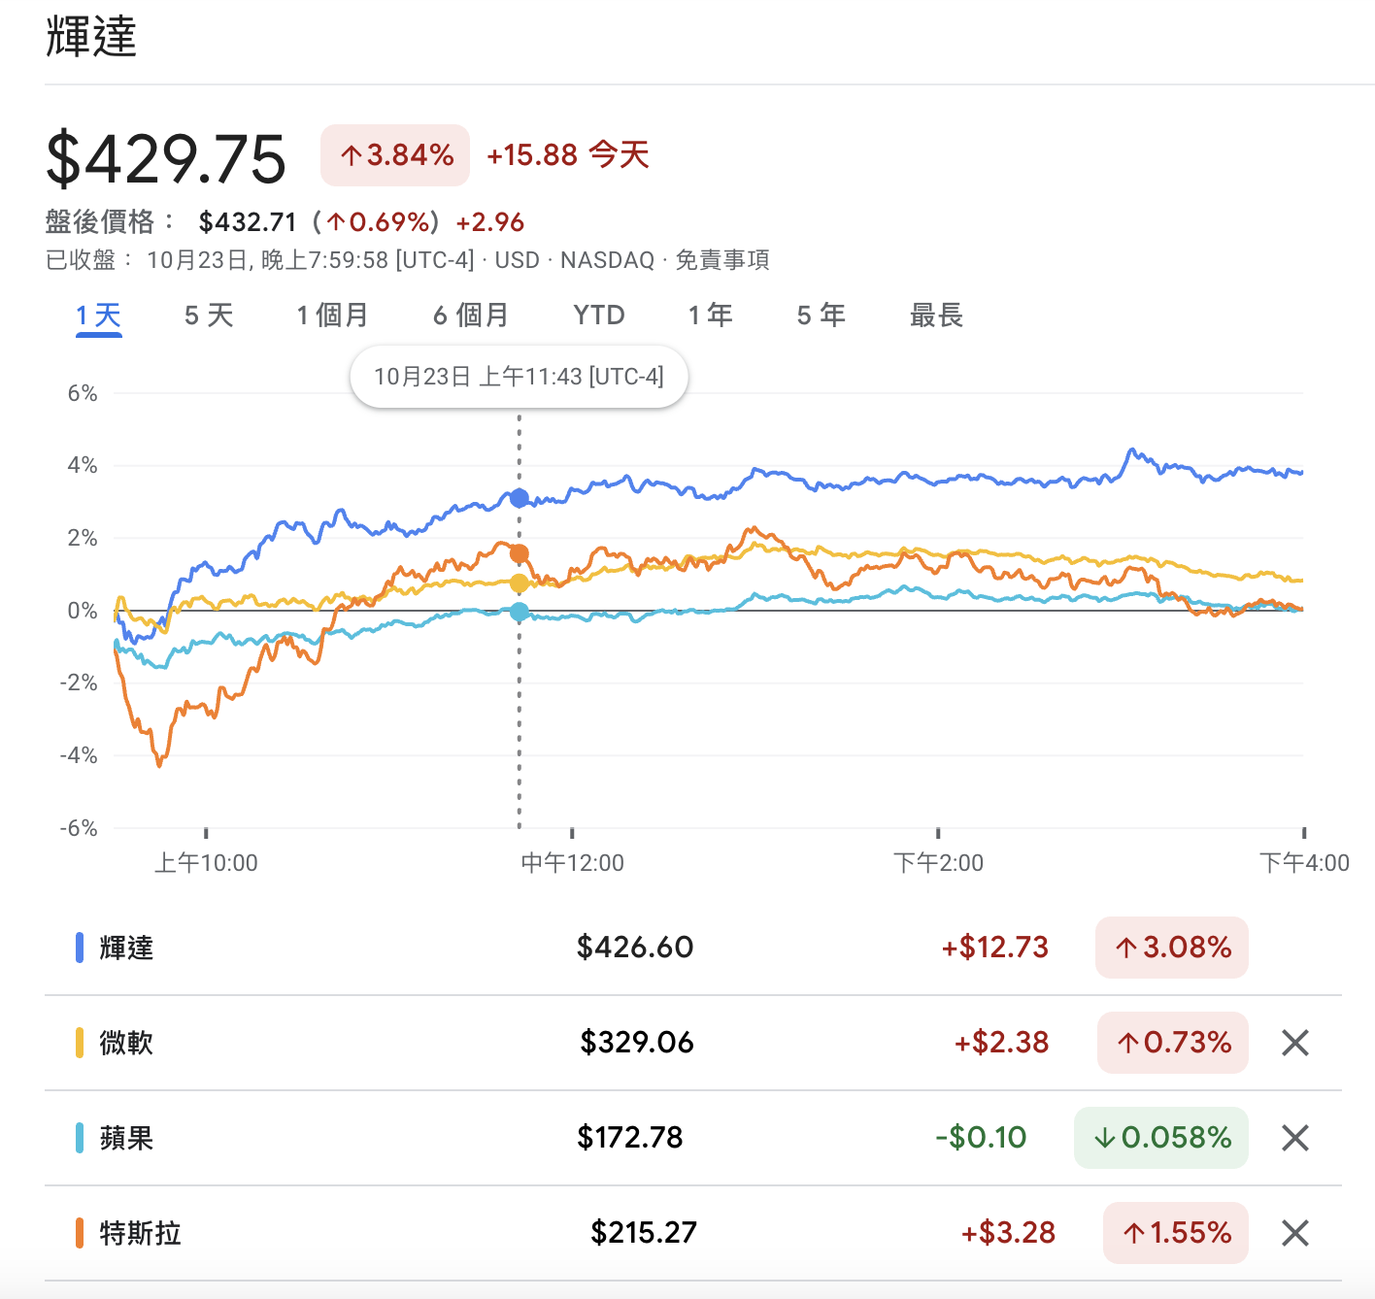Select the 1 天 time range tab
This screenshot has height=1299, width=1375.
tap(99, 316)
